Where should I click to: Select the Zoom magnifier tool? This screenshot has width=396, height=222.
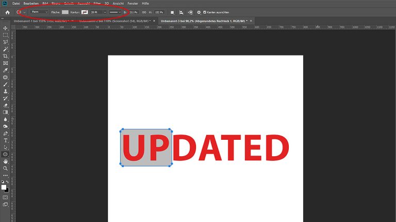5,169
